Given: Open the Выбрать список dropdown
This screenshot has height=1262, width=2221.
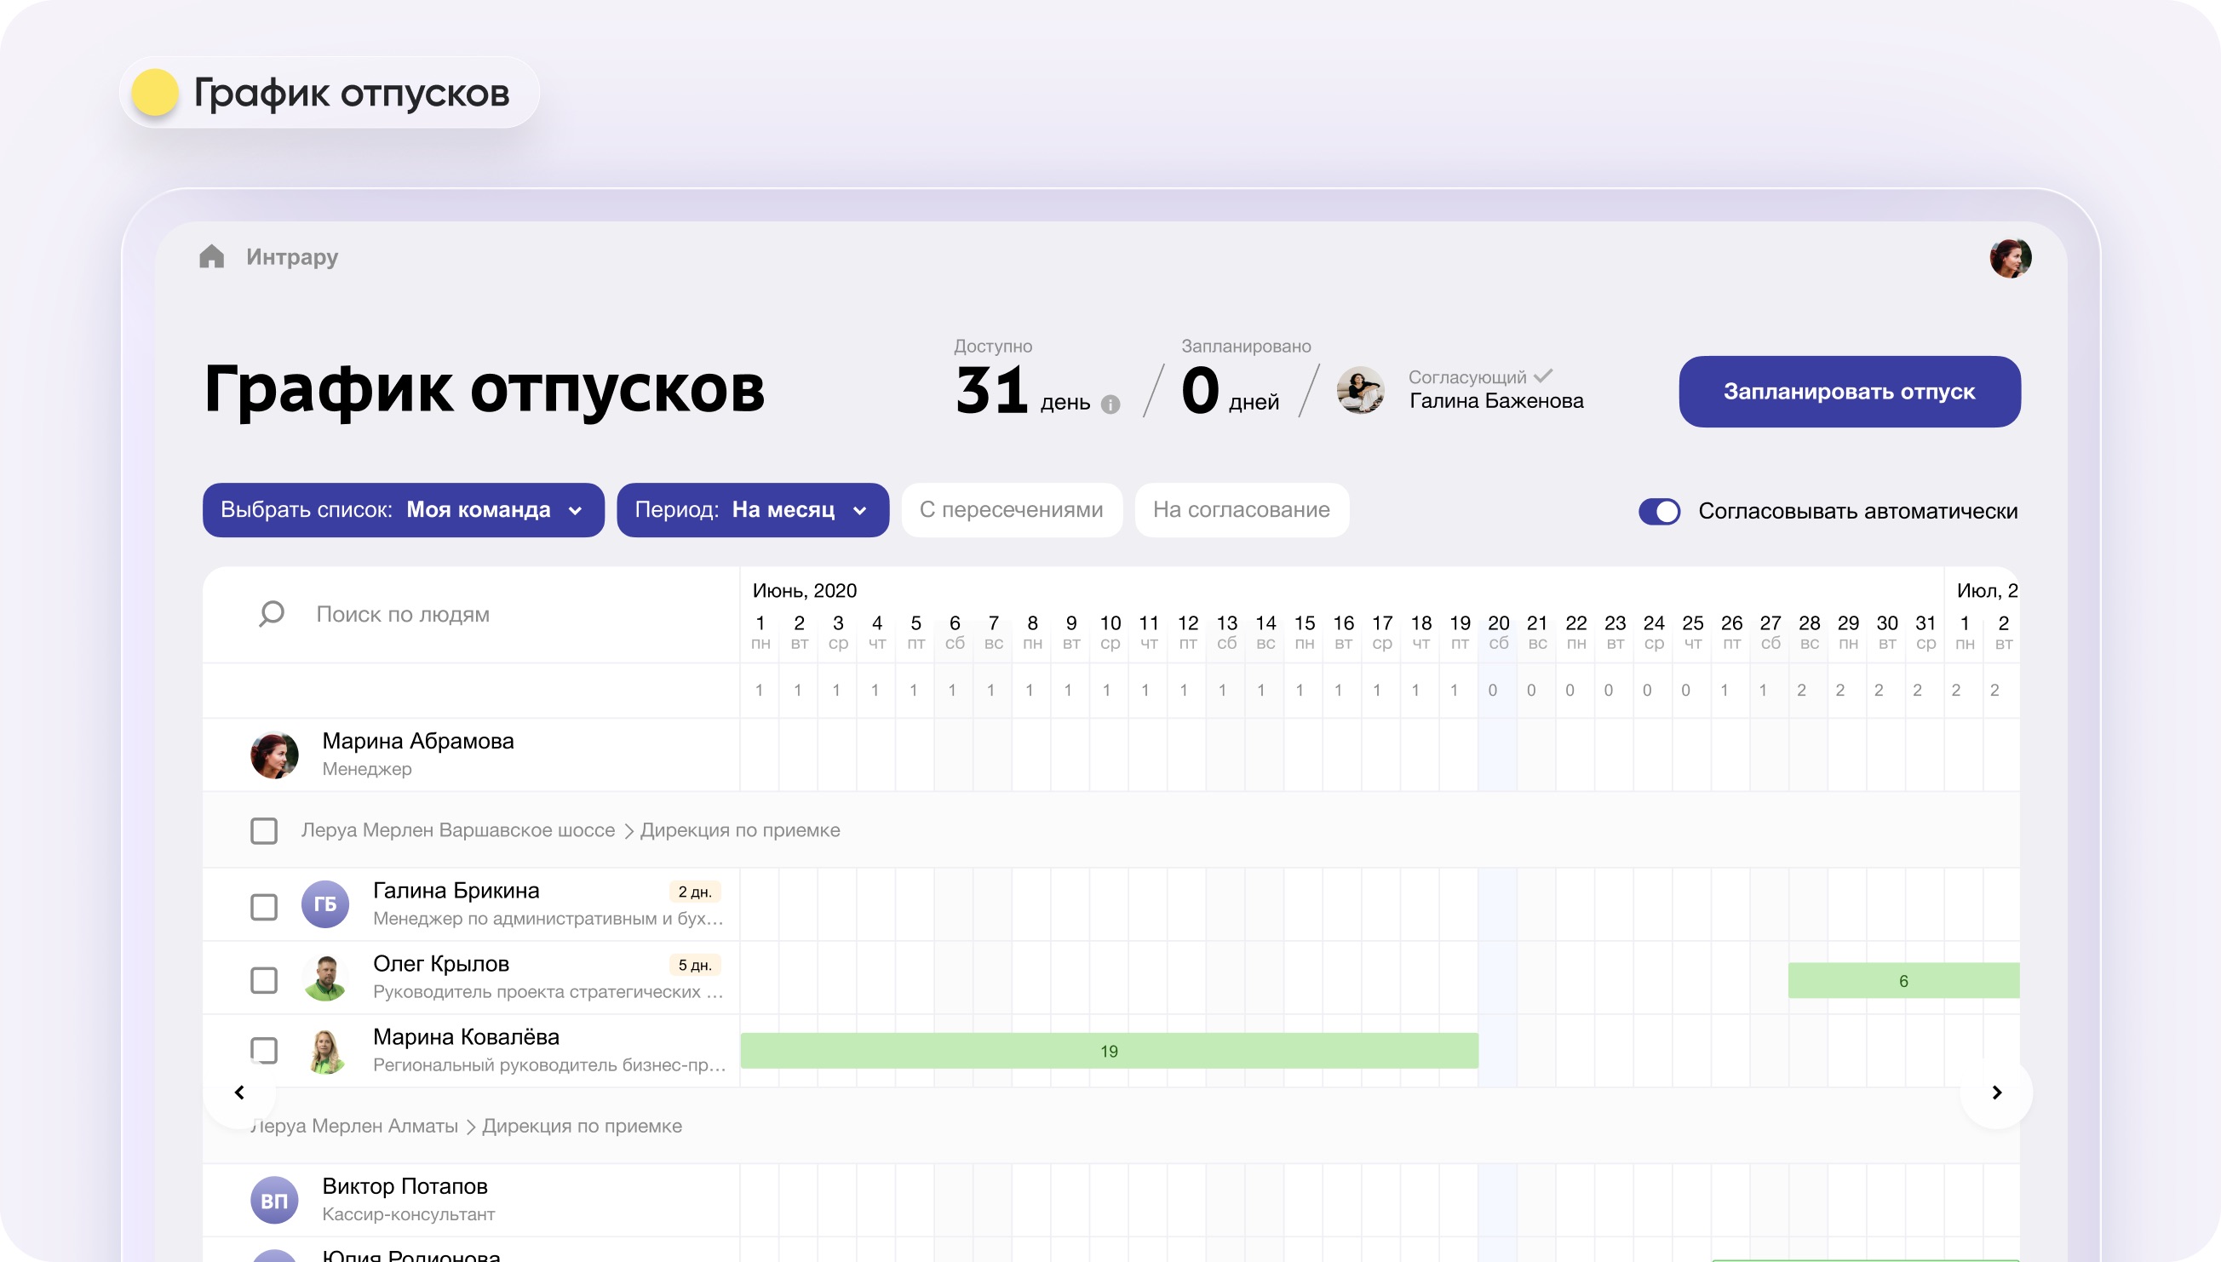Looking at the screenshot, I should tap(403, 509).
